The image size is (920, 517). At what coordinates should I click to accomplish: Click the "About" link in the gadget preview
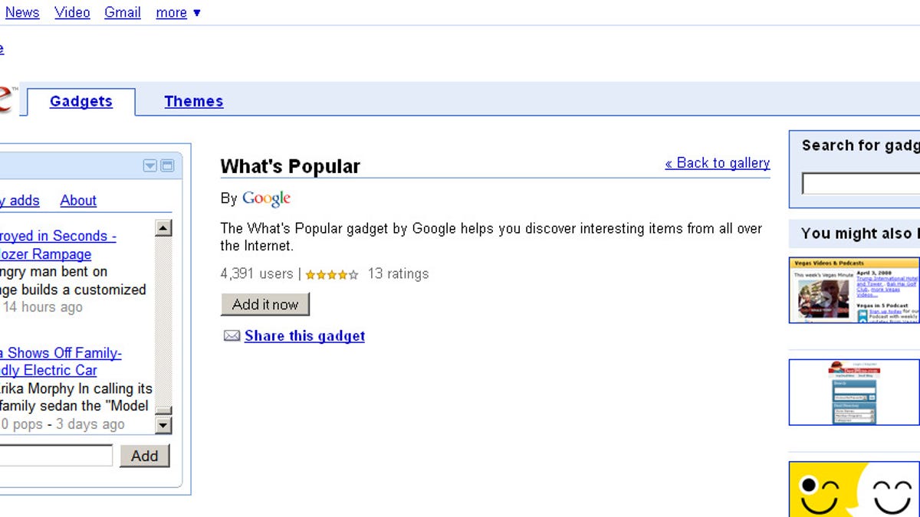[77, 200]
